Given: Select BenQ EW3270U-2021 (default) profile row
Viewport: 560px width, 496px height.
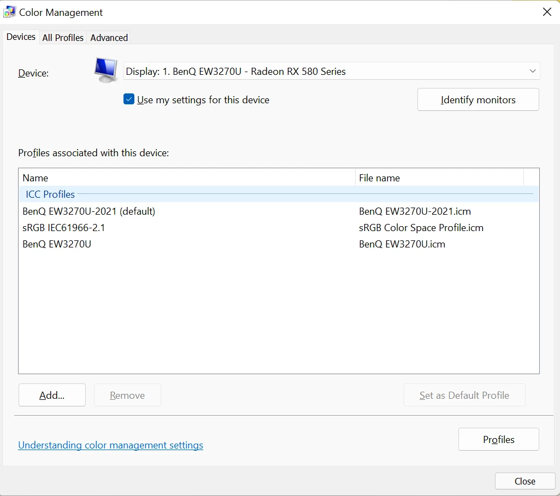Looking at the screenshot, I should [x=279, y=211].
